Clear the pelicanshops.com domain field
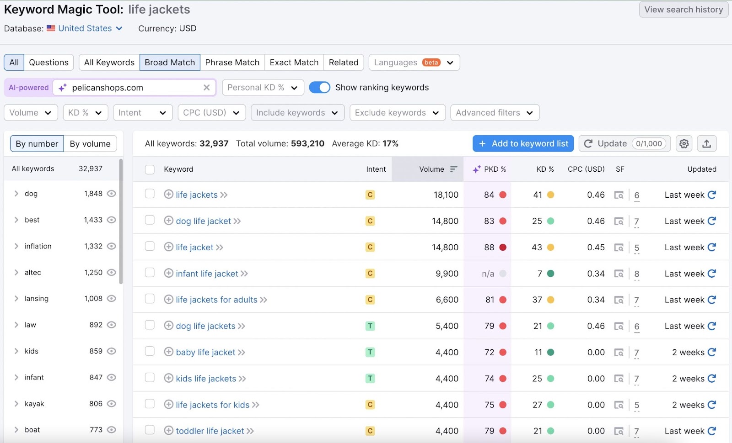732x443 pixels. 206,87
